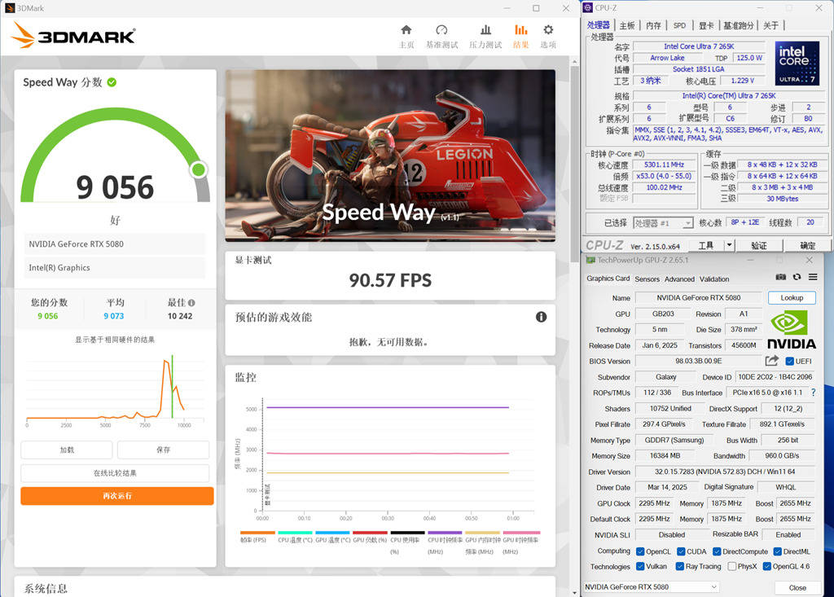Click the 加载 (load) button
Image resolution: width=834 pixels, height=597 pixels.
tap(67, 450)
